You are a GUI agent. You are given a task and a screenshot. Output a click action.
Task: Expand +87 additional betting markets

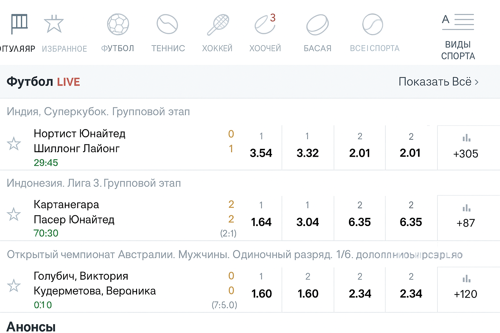coord(465,223)
